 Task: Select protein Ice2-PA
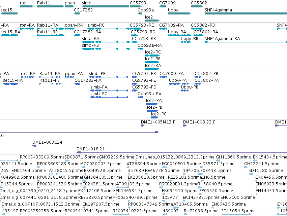pyautogui.click(x=152, y=104)
